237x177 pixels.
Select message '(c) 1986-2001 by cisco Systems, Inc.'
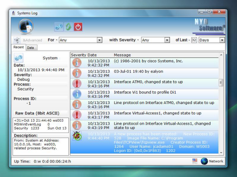point(148,61)
